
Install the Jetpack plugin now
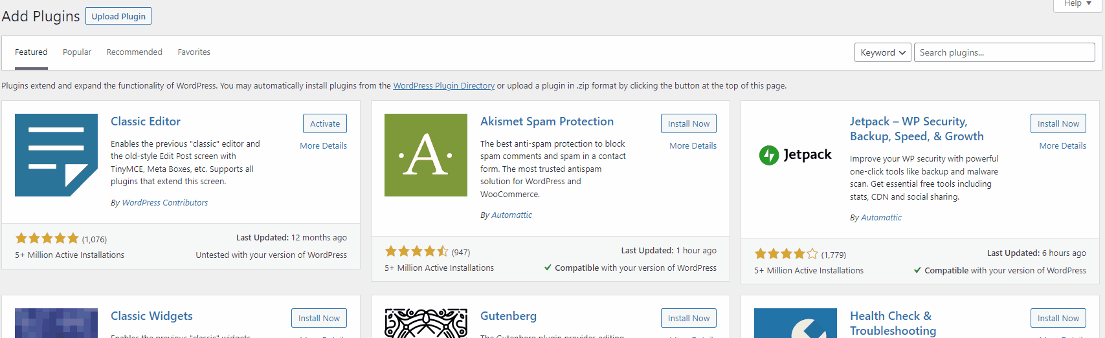(x=1058, y=123)
